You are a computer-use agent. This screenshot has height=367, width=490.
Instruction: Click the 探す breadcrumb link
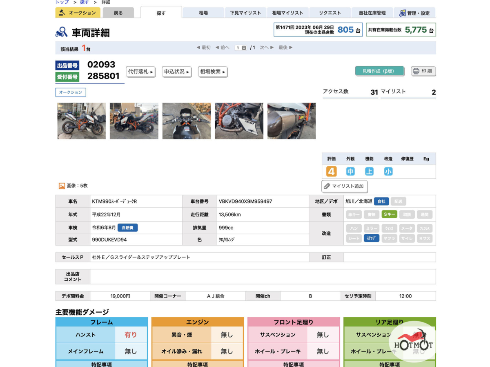pos(84,2)
